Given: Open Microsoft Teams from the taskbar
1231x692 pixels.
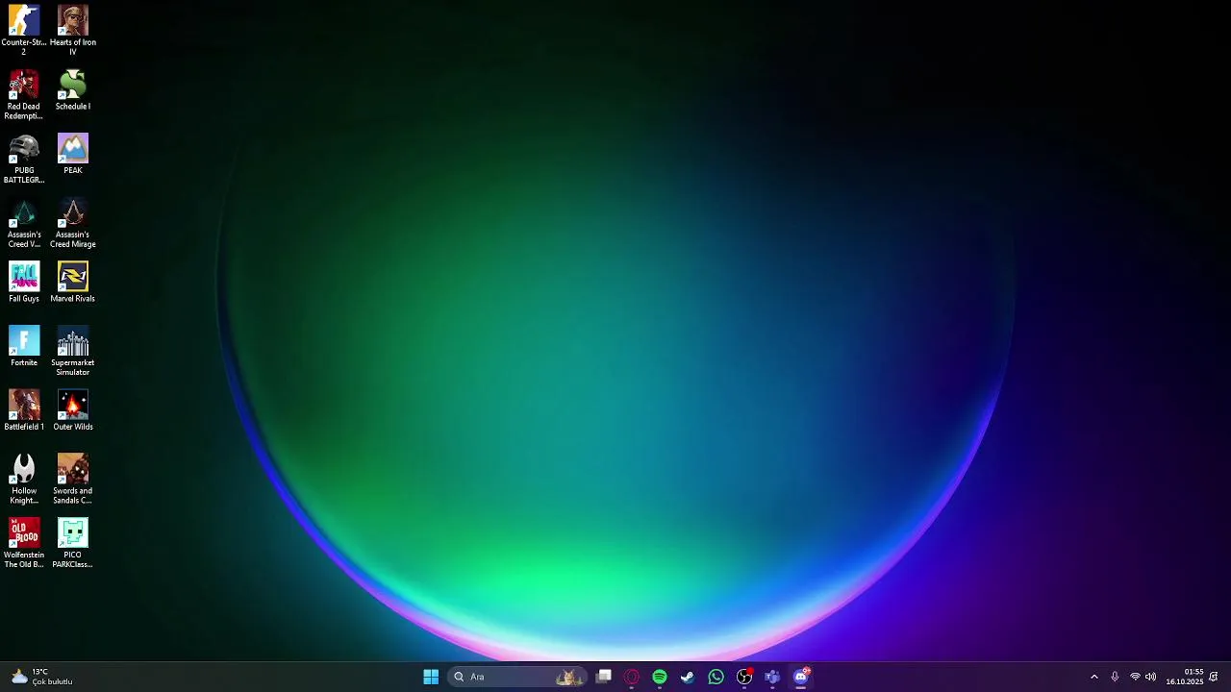Looking at the screenshot, I should click(x=772, y=677).
